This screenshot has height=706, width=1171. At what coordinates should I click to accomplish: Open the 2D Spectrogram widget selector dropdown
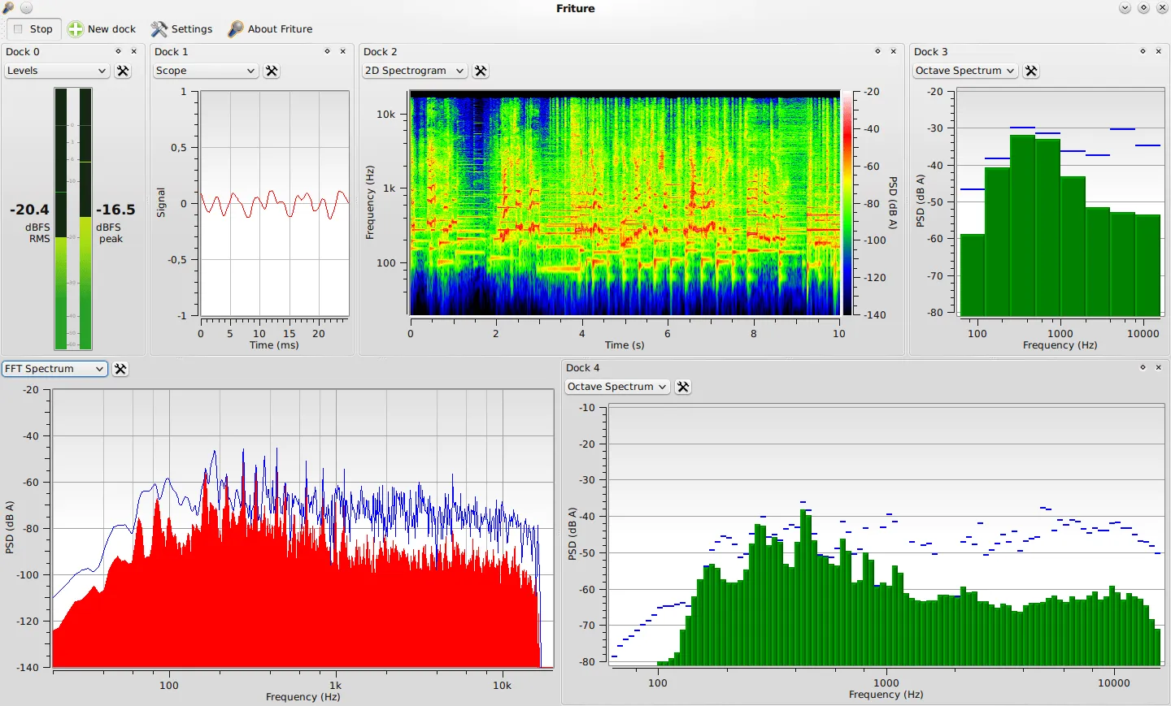click(x=414, y=71)
